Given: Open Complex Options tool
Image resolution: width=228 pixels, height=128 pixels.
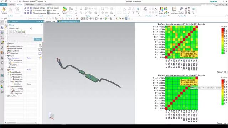Looking at the screenshot, I should [x=181, y=10].
